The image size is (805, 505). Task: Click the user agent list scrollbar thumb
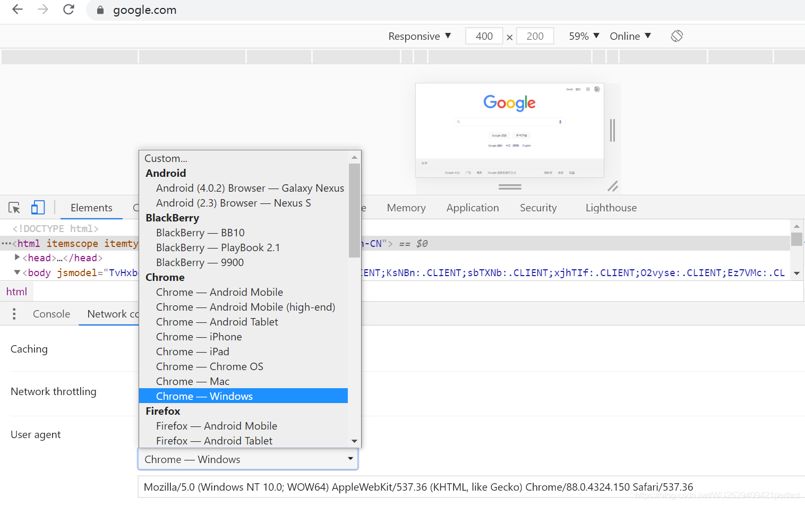click(354, 210)
